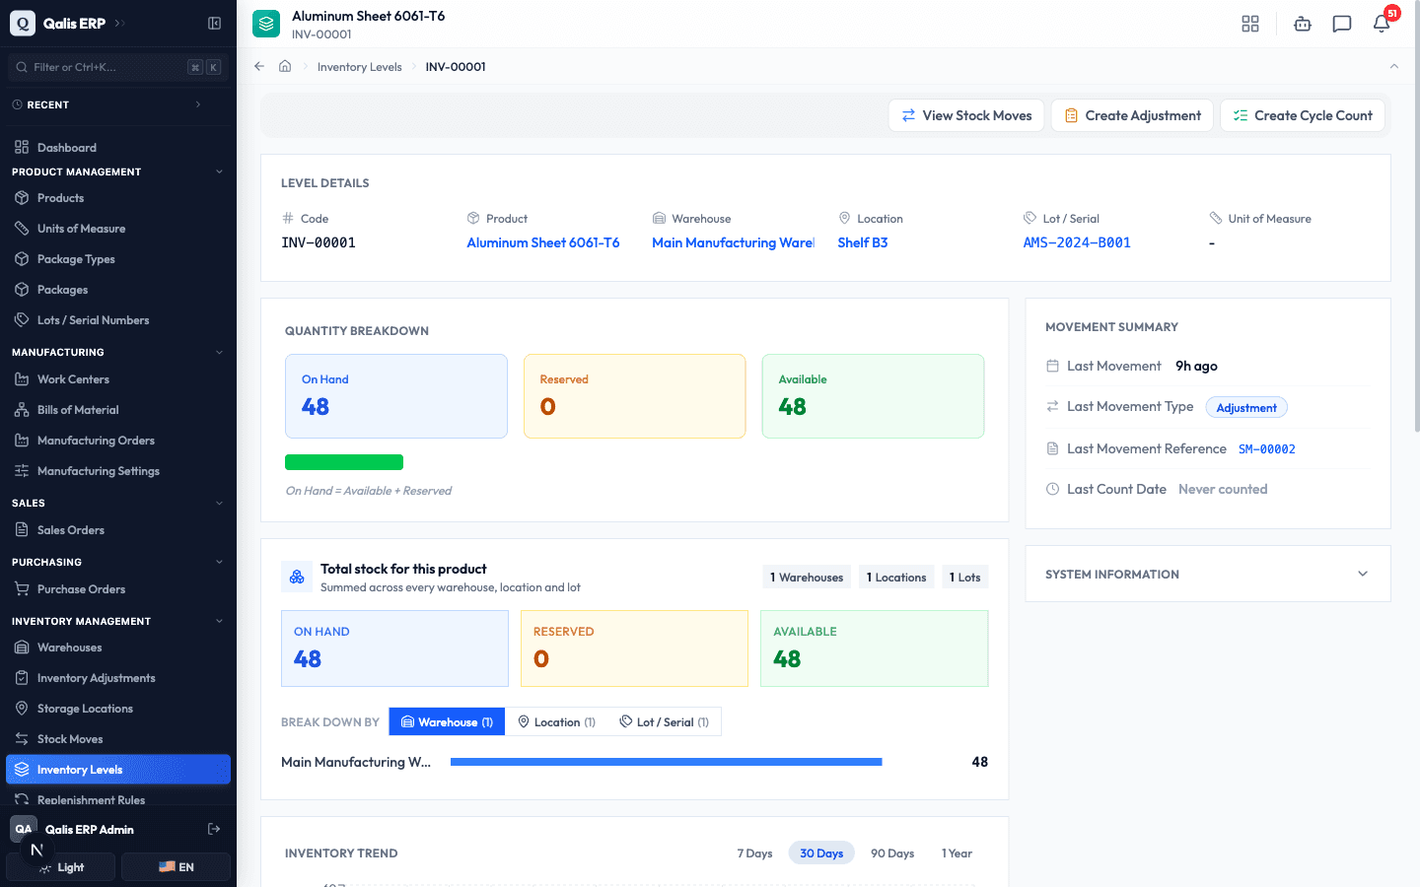
Task: Break down by Warehouse tab
Action: coord(447,722)
